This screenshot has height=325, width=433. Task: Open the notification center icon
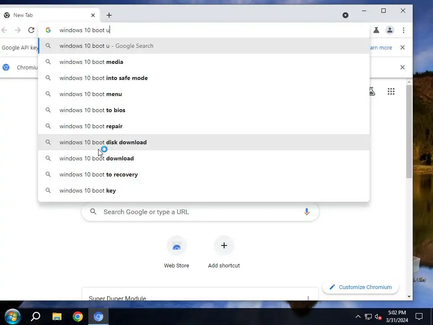click(x=419, y=317)
